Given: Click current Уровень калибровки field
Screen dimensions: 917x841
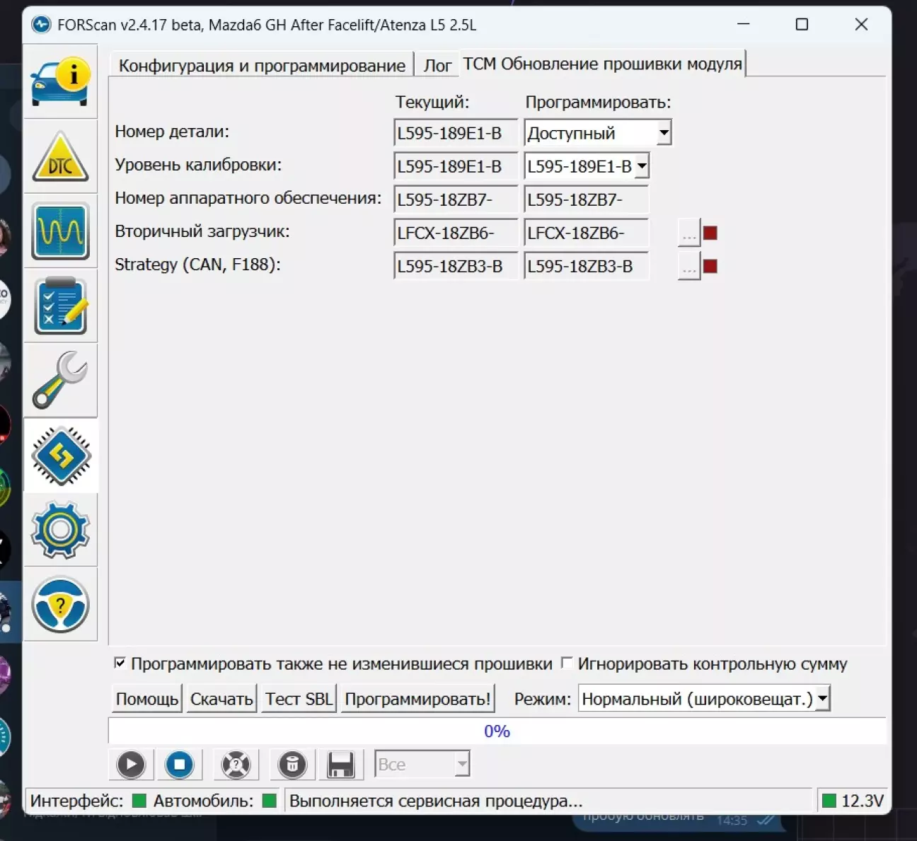Looking at the screenshot, I should (x=456, y=166).
